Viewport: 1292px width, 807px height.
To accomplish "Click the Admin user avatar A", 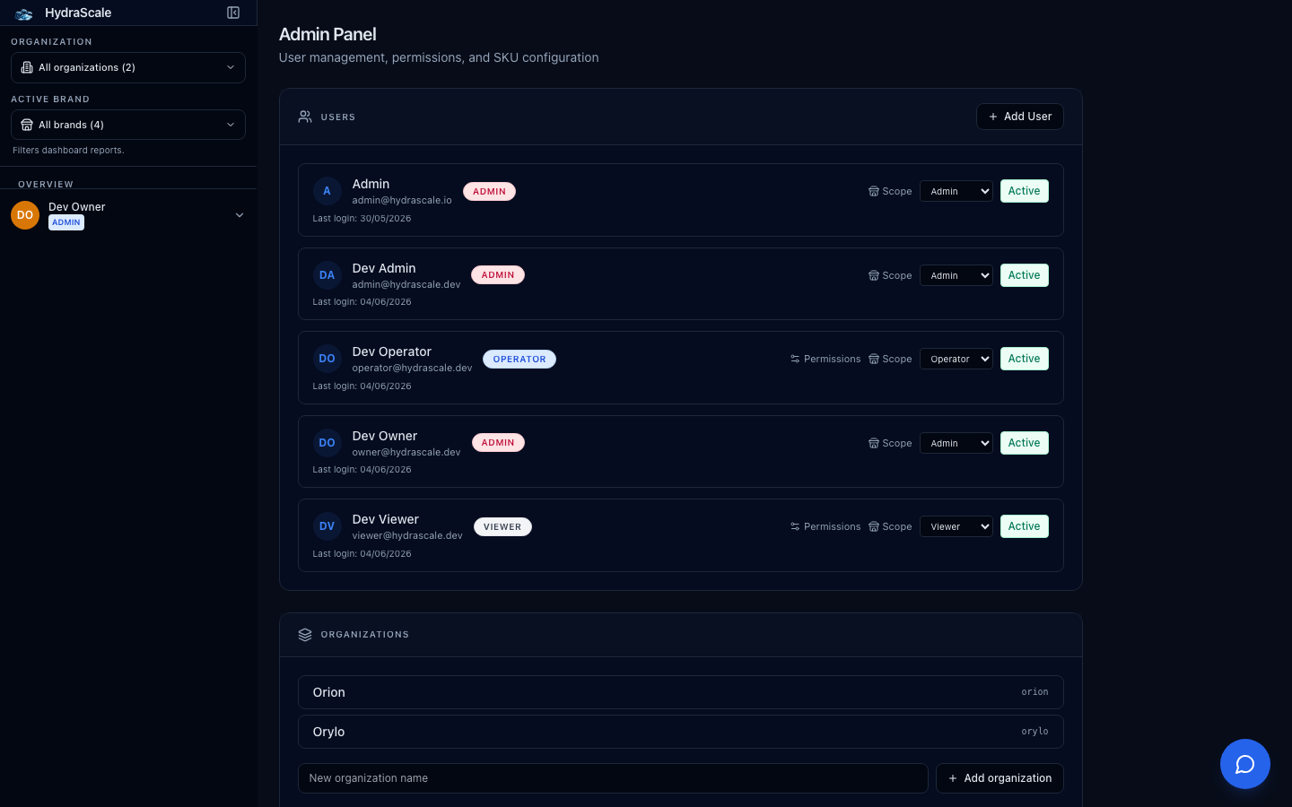I will click(x=327, y=191).
